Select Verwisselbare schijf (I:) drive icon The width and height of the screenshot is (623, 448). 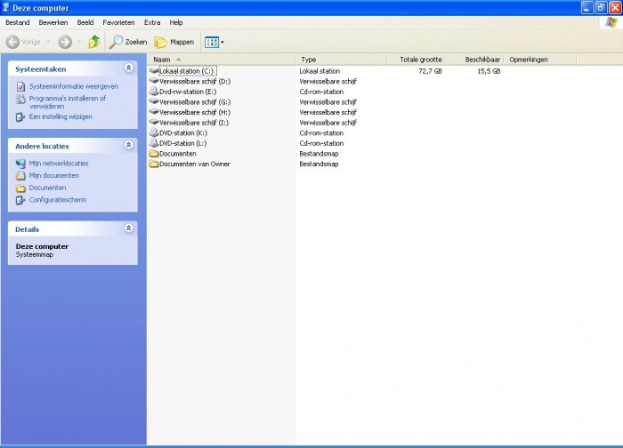pyautogui.click(x=154, y=122)
